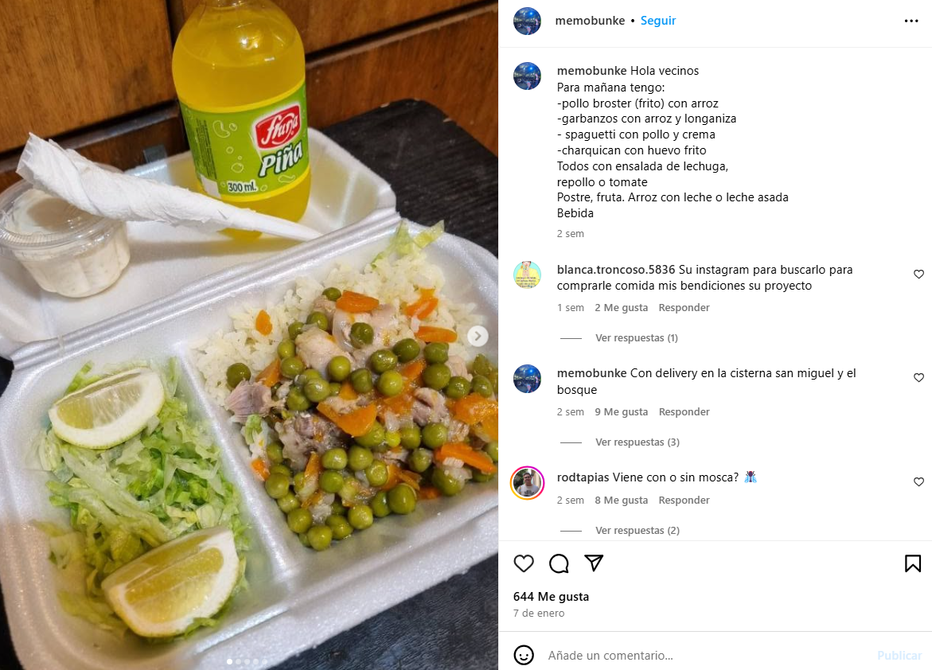Reply to rodtapias via Responder
This screenshot has height=670, width=932.
(684, 500)
